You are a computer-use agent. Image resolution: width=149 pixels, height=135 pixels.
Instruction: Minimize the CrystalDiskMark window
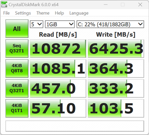click(106, 5)
